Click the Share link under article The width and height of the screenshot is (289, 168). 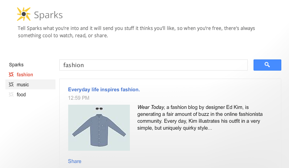point(74,161)
